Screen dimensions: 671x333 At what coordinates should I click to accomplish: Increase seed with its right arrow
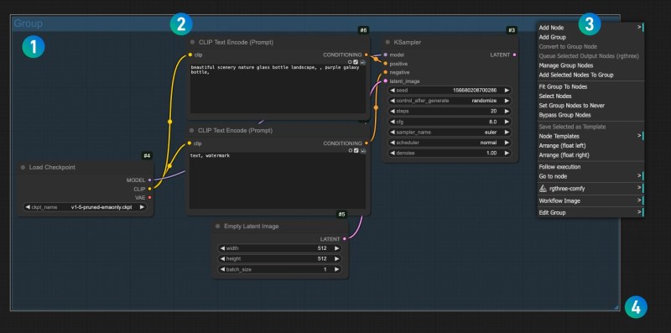(x=507, y=91)
